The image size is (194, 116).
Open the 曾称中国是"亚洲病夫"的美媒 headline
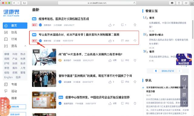click(x=95, y=76)
